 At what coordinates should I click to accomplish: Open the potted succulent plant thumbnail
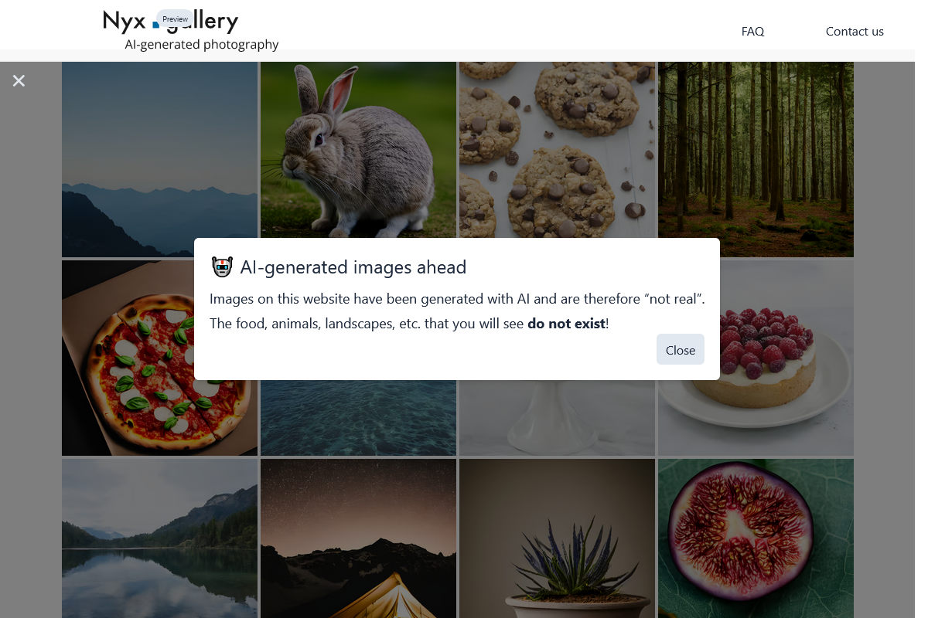tap(557, 538)
